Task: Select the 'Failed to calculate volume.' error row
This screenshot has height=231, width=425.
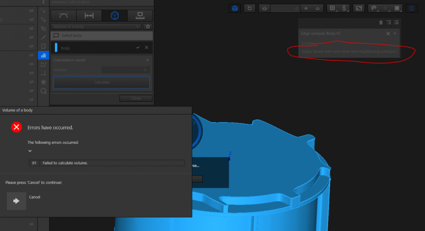Action: point(107,163)
